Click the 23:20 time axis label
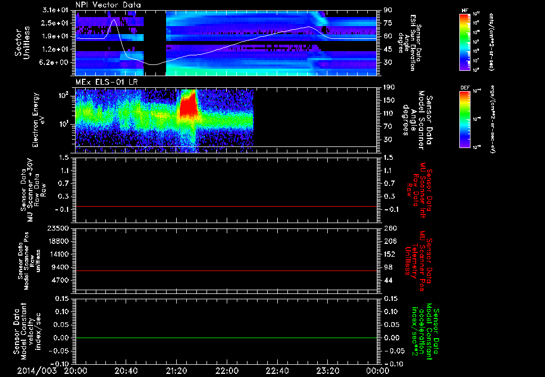Image resolution: width=545 pixels, height=377 pixels. click(x=327, y=371)
